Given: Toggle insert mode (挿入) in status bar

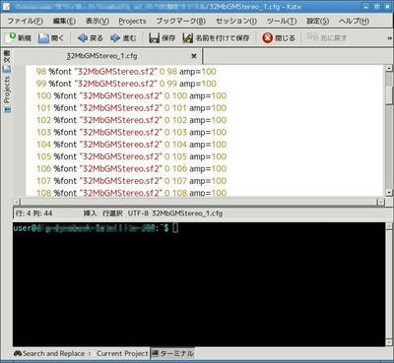Looking at the screenshot, I should pyautogui.click(x=90, y=213).
